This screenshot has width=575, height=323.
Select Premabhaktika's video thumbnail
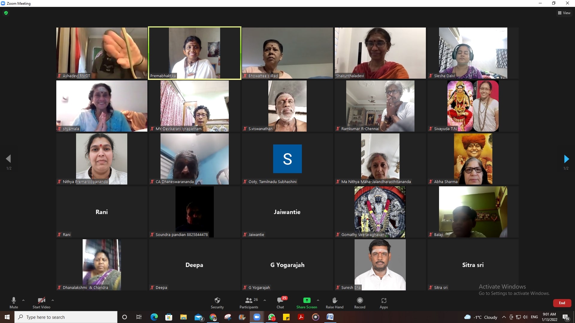point(195,53)
